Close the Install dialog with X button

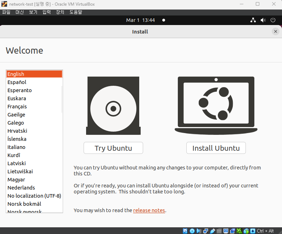pyautogui.click(x=275, y=31)
